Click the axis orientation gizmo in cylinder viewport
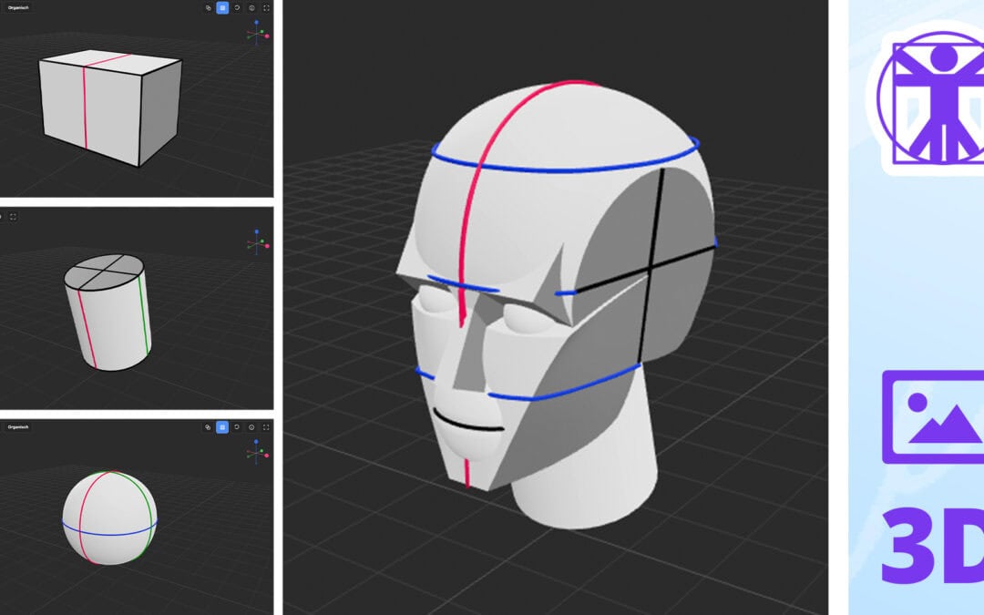This screenshot has width=984, height=615. tap(257, 242)
